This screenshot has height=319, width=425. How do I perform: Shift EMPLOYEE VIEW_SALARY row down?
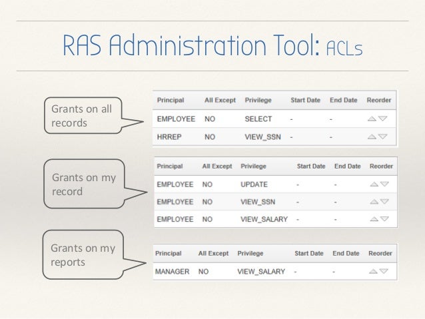point(384,219)
